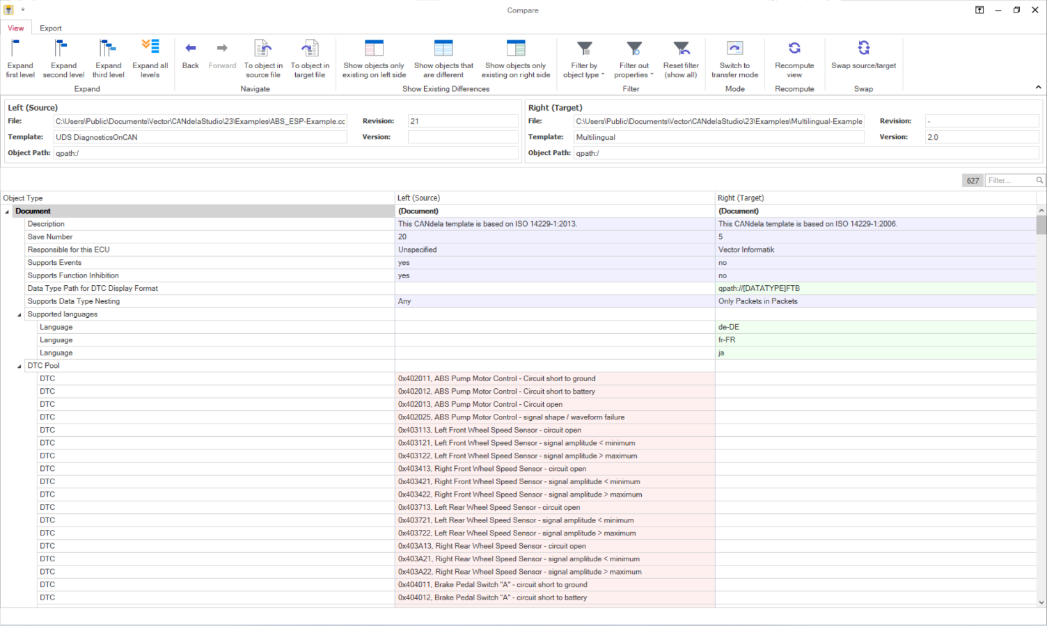Open the Export ribbon tab
This screenshot has height=626, width=1047.
coord(51,28)
